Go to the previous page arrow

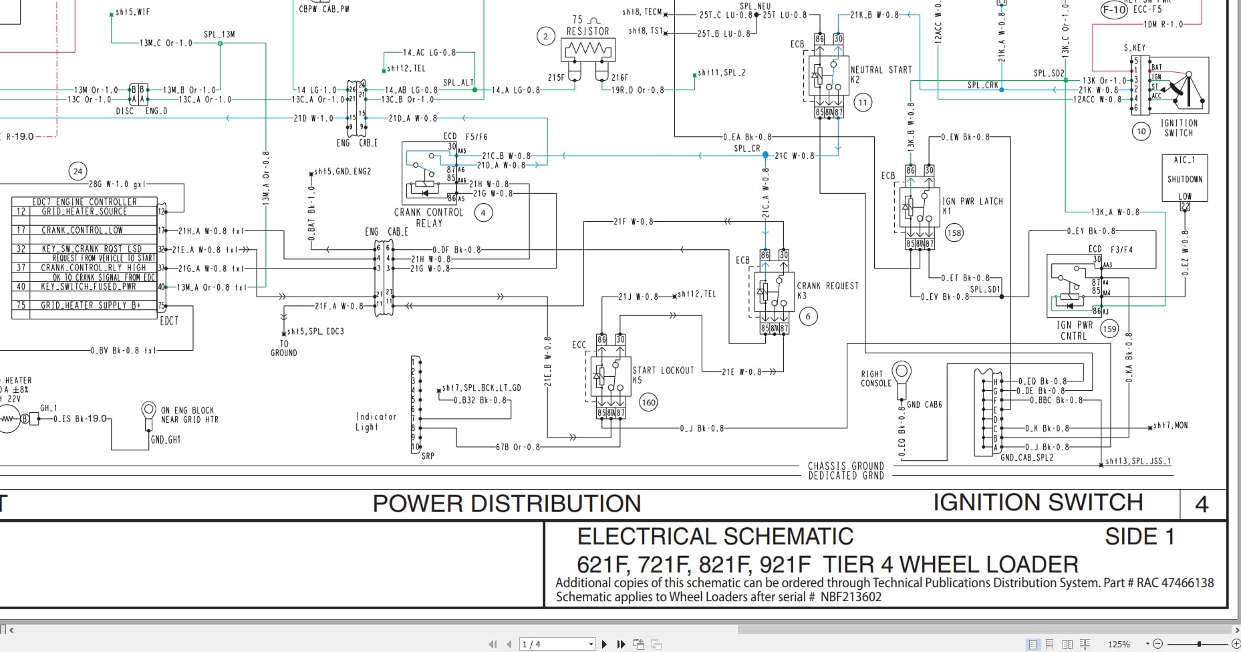(x=509, y=643)
